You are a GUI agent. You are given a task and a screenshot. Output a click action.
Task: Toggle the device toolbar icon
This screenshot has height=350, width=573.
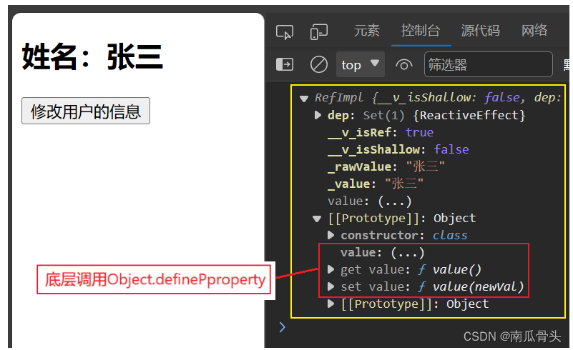tap(318, 32)
